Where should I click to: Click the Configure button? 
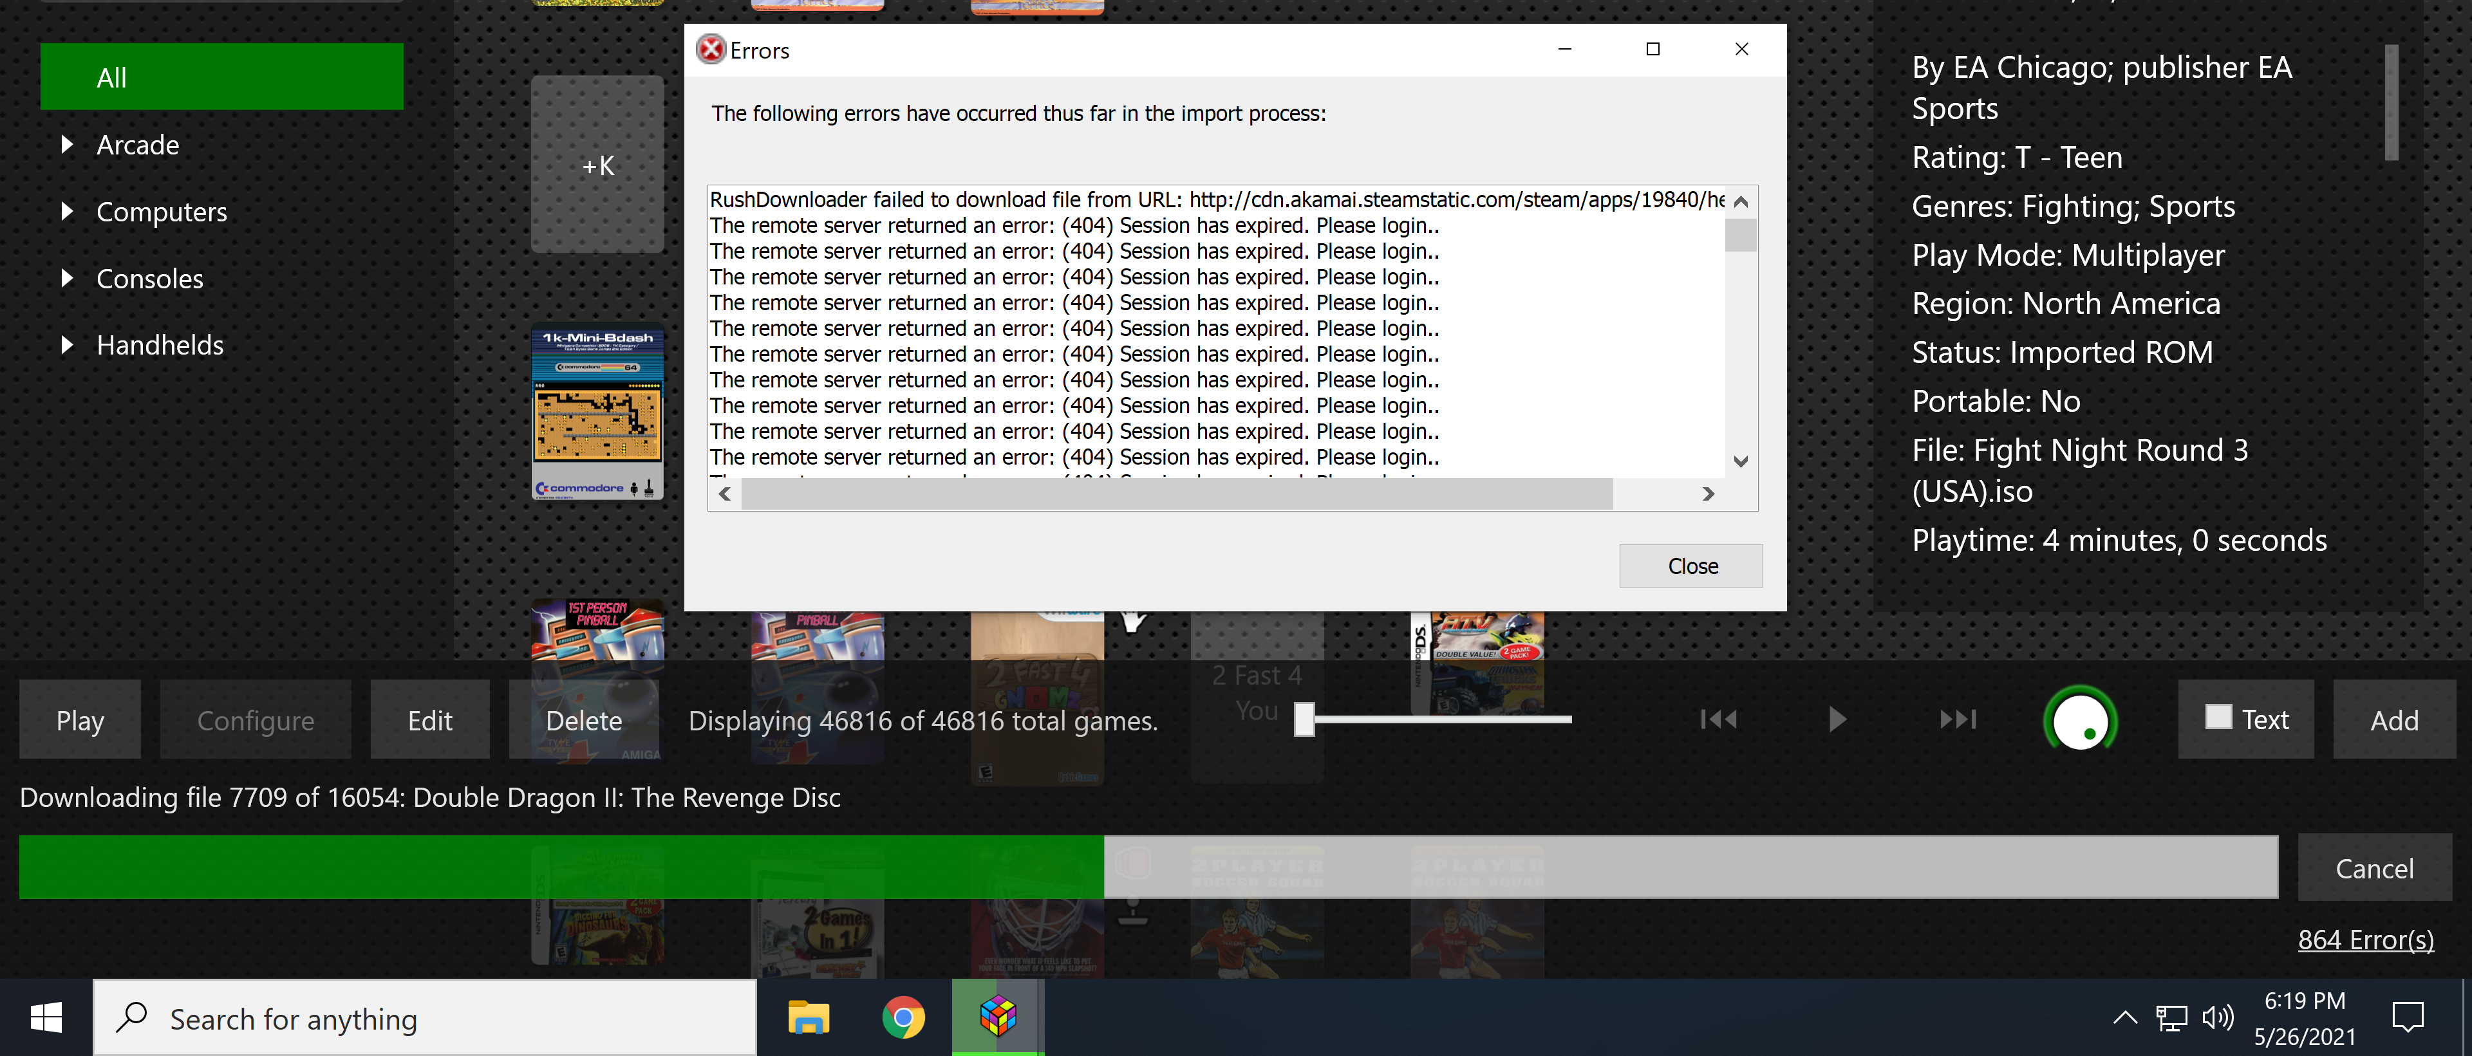(256, 719)
